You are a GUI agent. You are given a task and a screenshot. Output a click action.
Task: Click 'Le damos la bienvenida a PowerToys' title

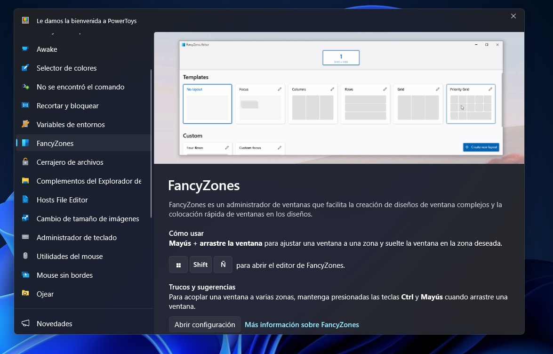pyautogui.click(x=87, y=21)
